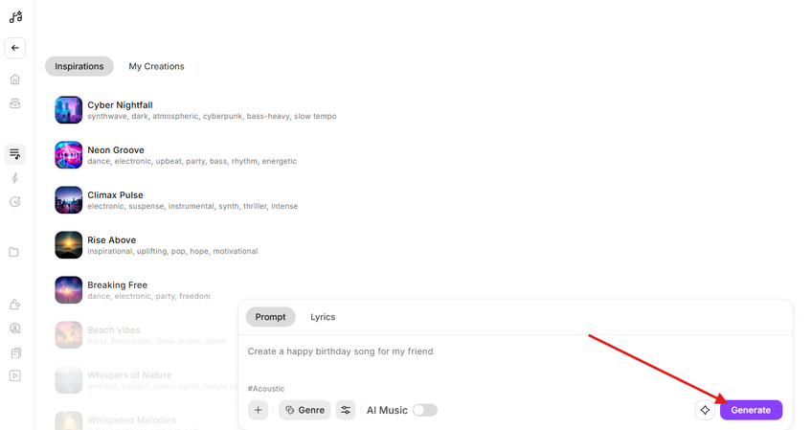This screenshot has width=812, height=430.
Task: Open the play button icon in sidebar
Action: click(x=14, y=375)
